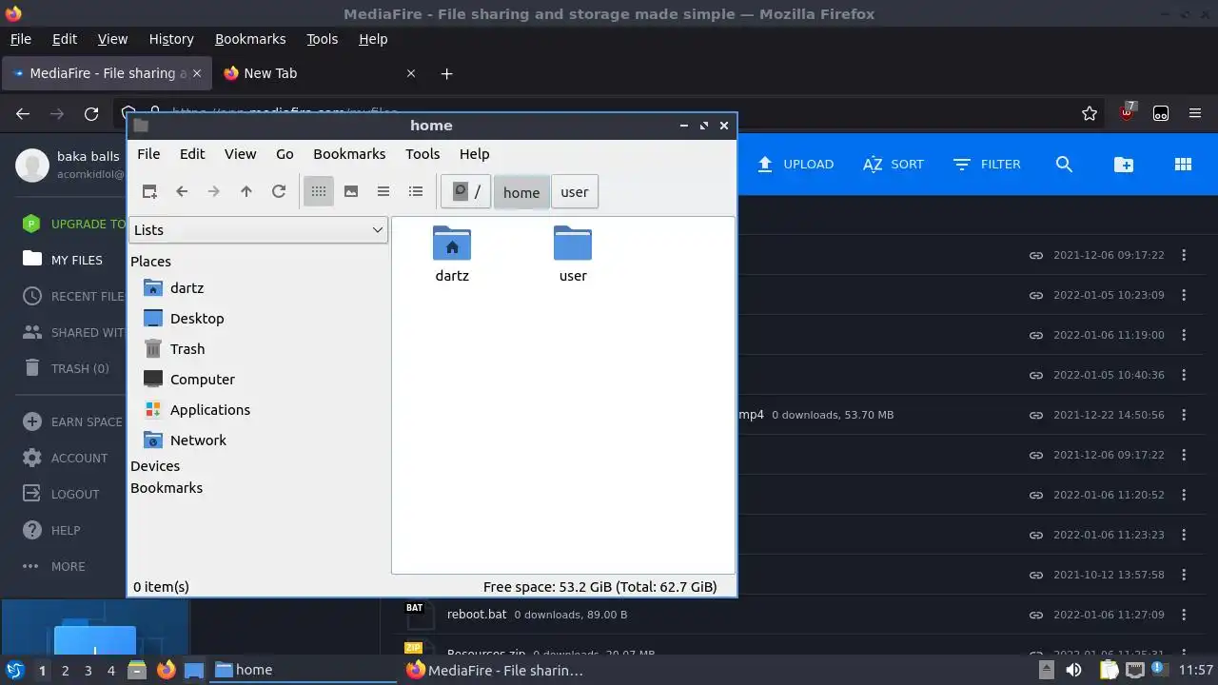The height and width of the screenshot is (685, 1218).
Task: Open file manager Edit menu
Action: 192,153
